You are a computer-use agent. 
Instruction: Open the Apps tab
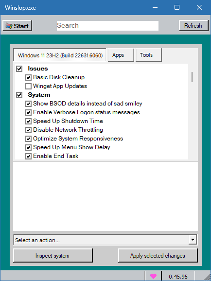[x=121, y=55]
